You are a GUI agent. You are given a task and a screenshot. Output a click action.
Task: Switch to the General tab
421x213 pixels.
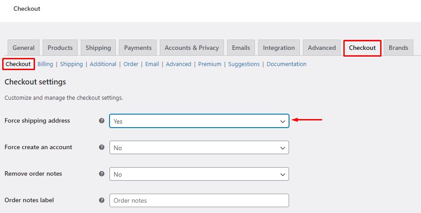pyautogui.click(x=24, y=48)
